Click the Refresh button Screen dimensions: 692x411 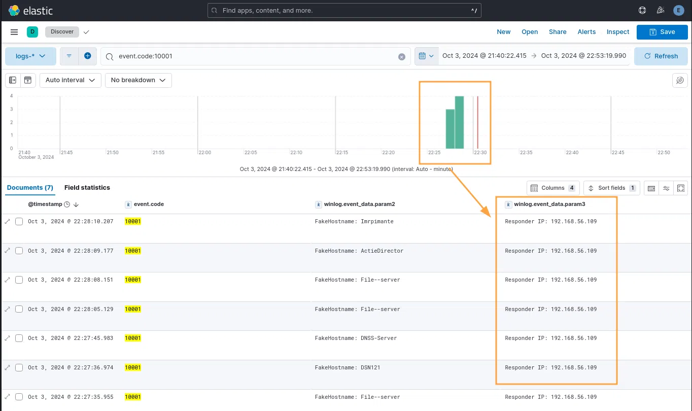point(661,56)
